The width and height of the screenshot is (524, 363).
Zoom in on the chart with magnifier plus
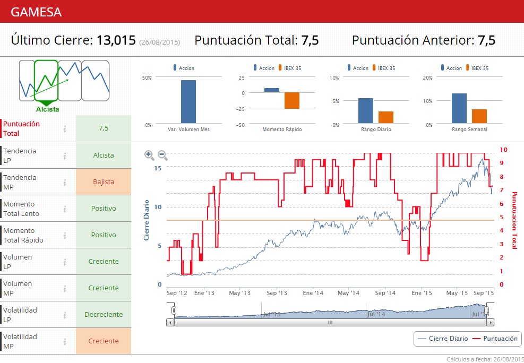point(149,155)
